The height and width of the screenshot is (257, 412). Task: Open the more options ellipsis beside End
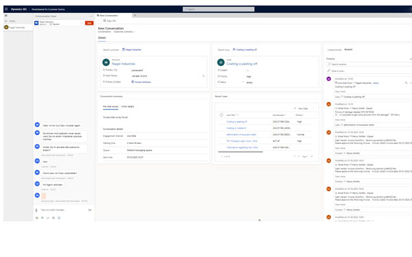point(82,23)
